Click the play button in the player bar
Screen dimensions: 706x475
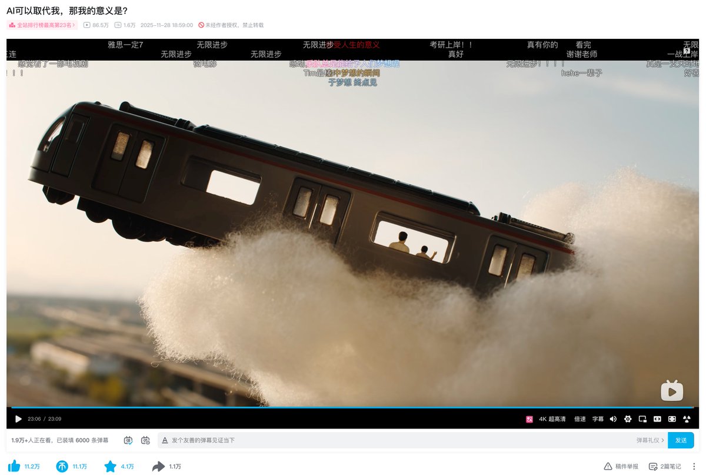(18, 419)
